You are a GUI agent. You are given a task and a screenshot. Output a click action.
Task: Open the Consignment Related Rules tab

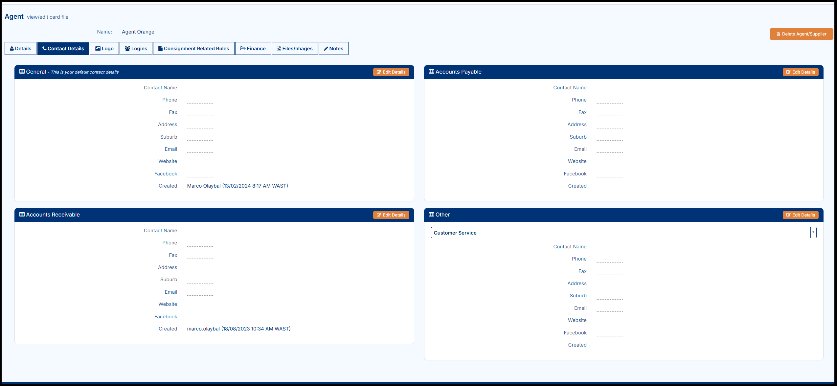click(193, 49)
